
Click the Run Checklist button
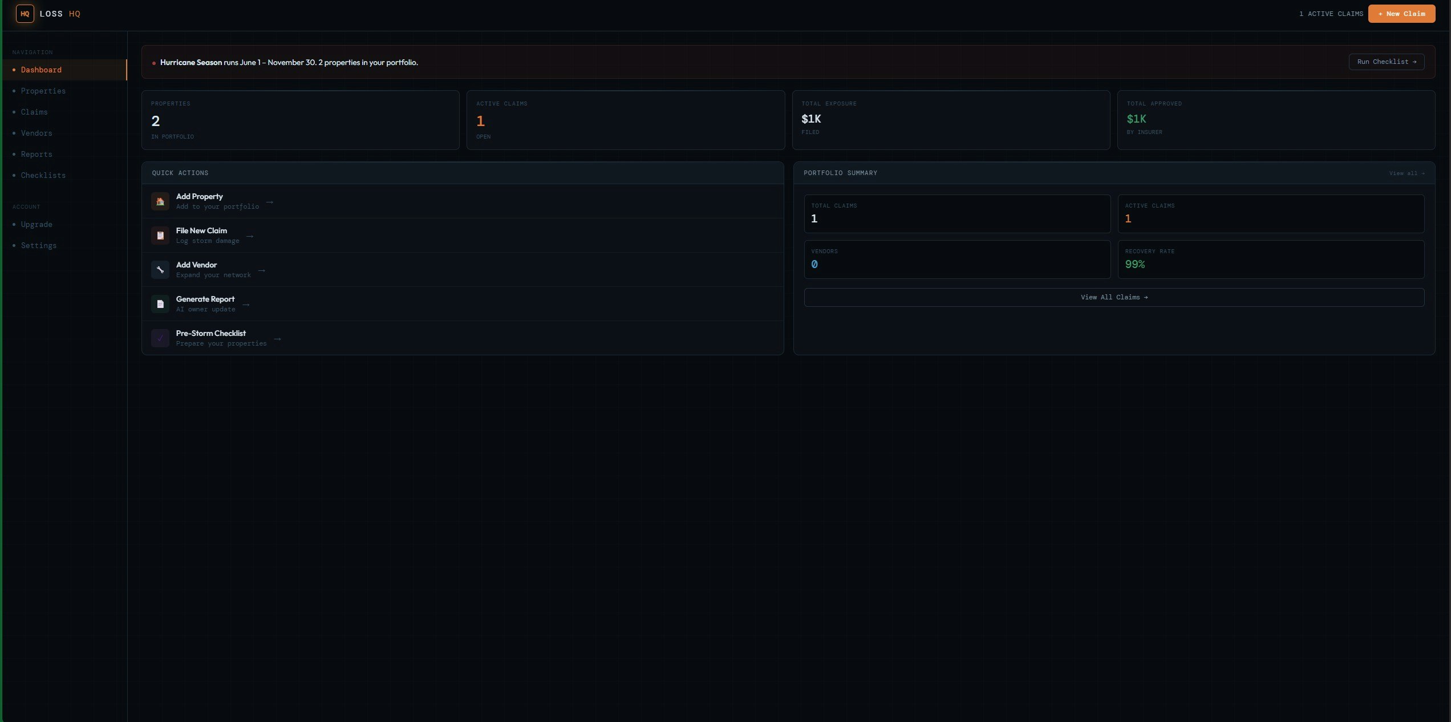1387,62
